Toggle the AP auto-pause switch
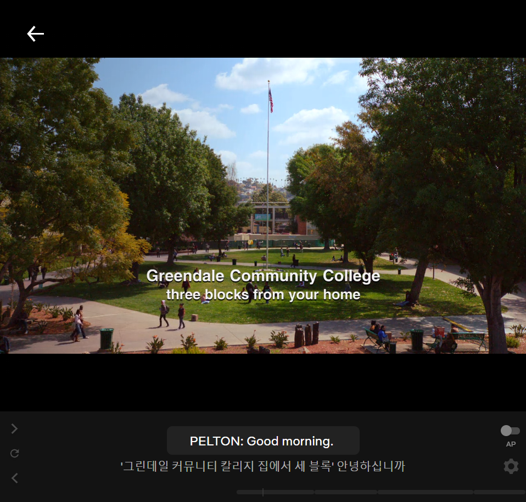 pyautogui.click(x=510, y=431)
